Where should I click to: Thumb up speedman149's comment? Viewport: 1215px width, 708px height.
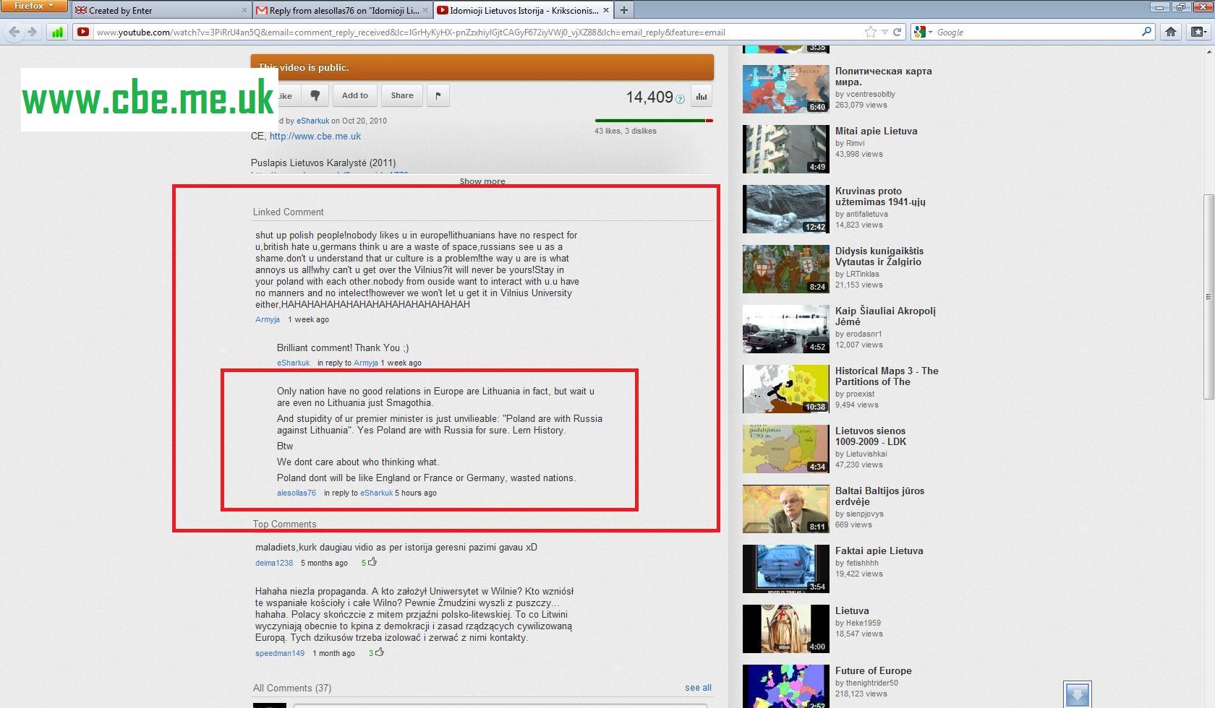point(380,652)
